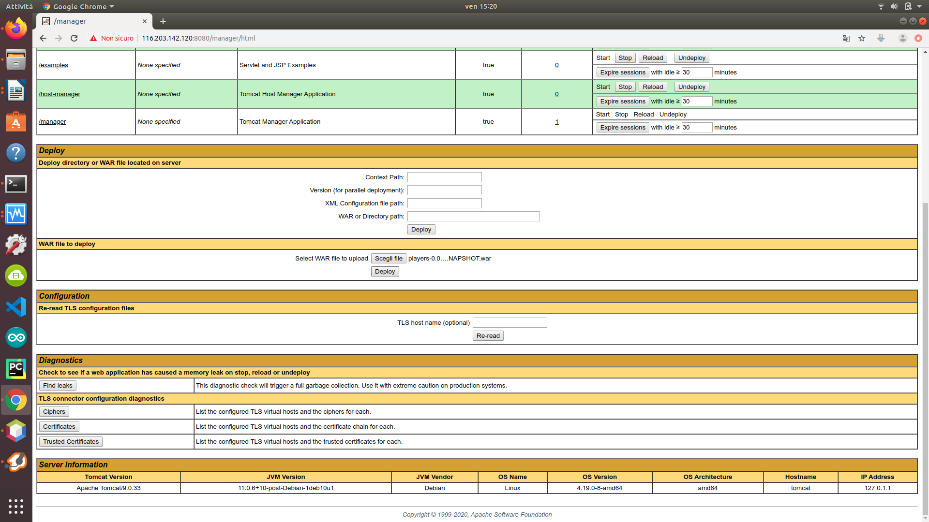Click the vertical page scrollbar
929x522 pixels.
click(925, 358)
